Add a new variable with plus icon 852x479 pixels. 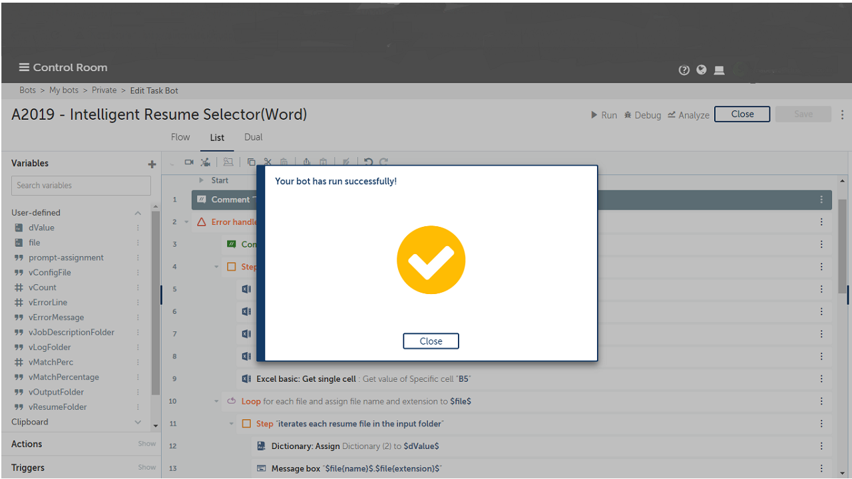coord(152,164)
